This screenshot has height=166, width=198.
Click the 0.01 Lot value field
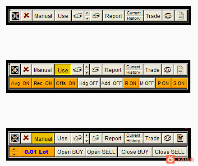(x=37, y=152)
